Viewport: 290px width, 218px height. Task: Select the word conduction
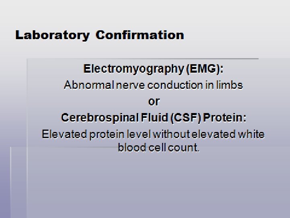(x=175, y=85)
